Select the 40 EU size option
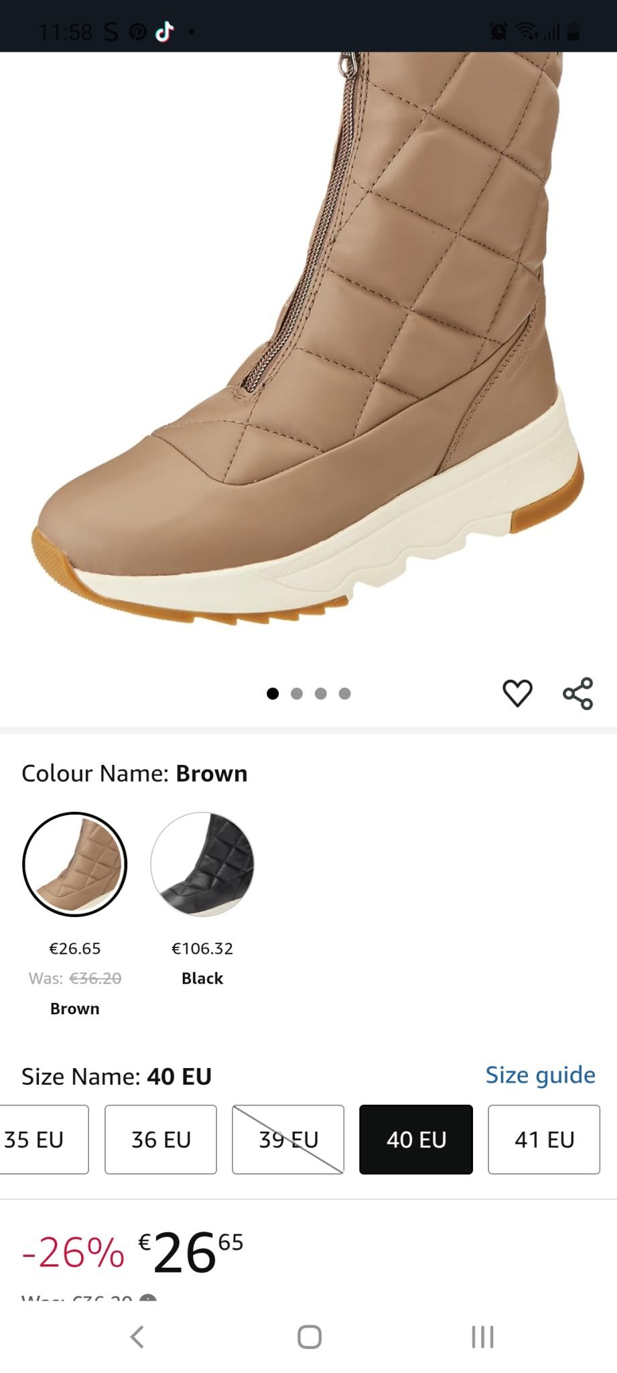The image size is (617, 1373). (x=416, y=1139)
